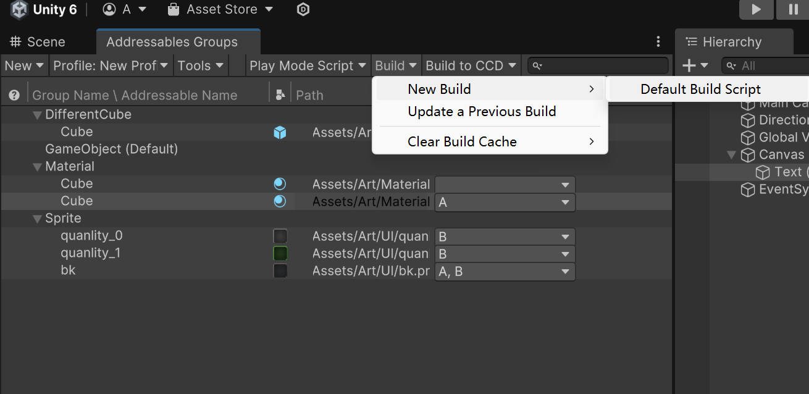Collapse the Sprite group

pos(37,219)
